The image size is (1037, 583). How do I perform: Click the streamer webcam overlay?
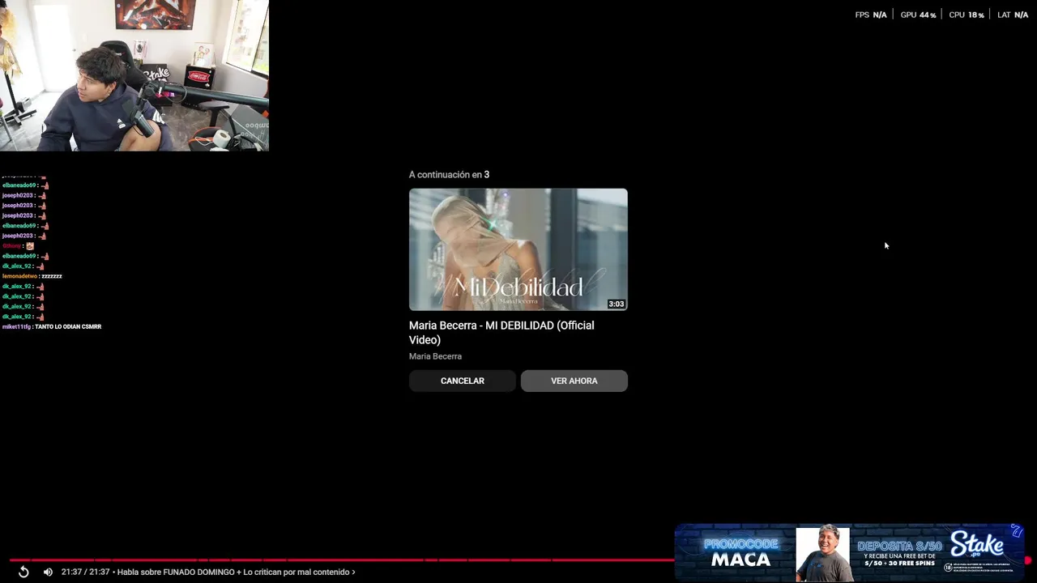(134, 75)
